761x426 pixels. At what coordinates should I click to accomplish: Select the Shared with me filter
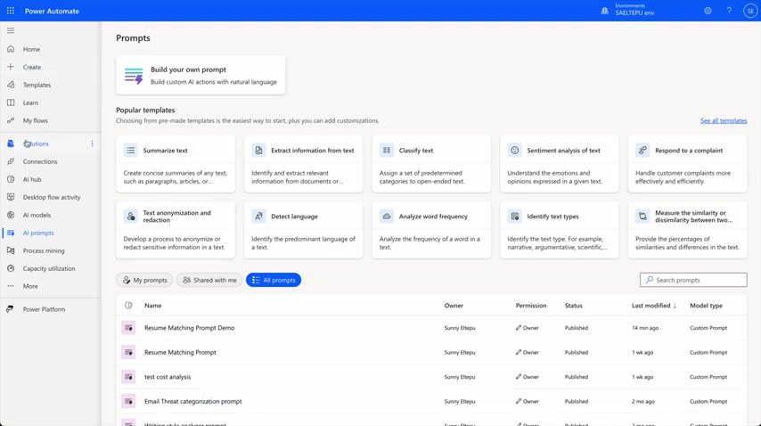(209, 280)
